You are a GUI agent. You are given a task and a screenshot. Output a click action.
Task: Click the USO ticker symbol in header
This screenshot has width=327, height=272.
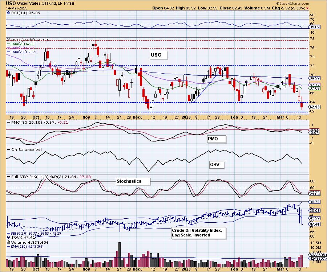tap(11, 3)
